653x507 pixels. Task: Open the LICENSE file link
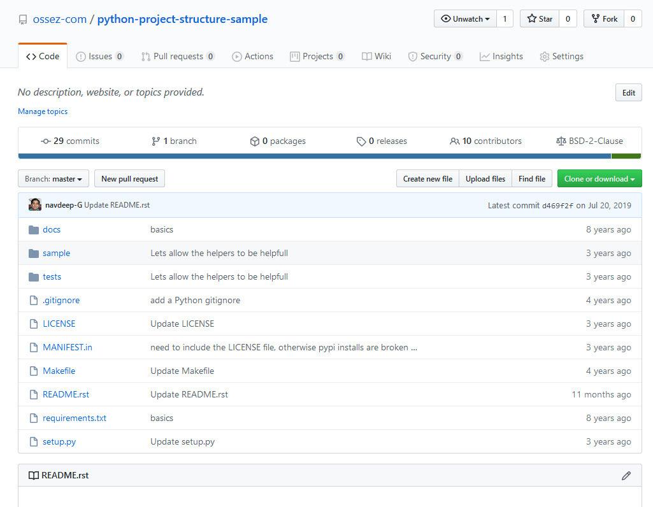59,324
